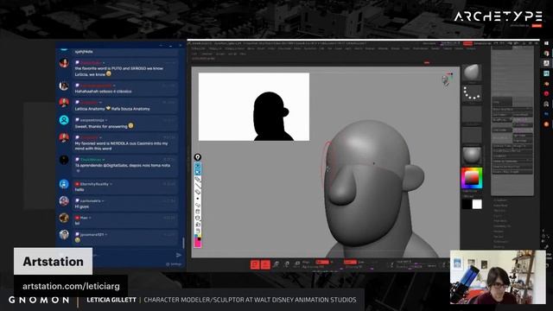The height and width of the screenshot is (311, 553).
Task: Click the small dot size icon in annotation toolbar
Action: [198, 199]
